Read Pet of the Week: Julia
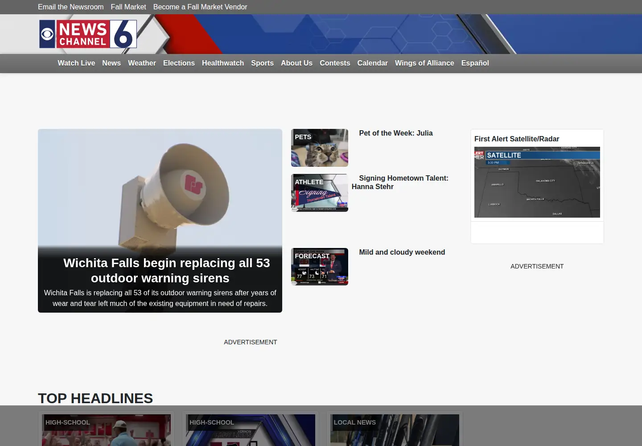Image resolution: width=642 pixels, height=446 pixels. click(x=396, y=133)
